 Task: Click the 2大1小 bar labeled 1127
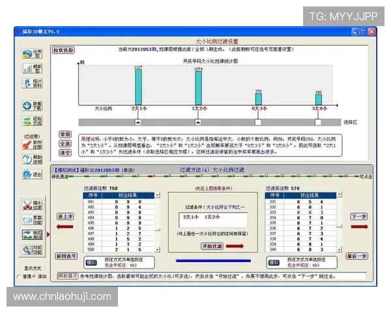click(138, 87)
